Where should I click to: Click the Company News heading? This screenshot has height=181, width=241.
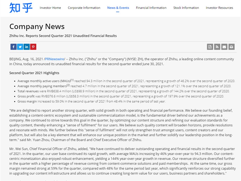[37, 26]
